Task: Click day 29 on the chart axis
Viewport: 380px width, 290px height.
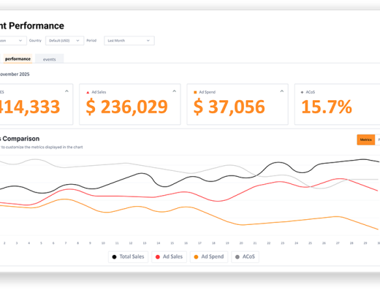Action: 365,243
